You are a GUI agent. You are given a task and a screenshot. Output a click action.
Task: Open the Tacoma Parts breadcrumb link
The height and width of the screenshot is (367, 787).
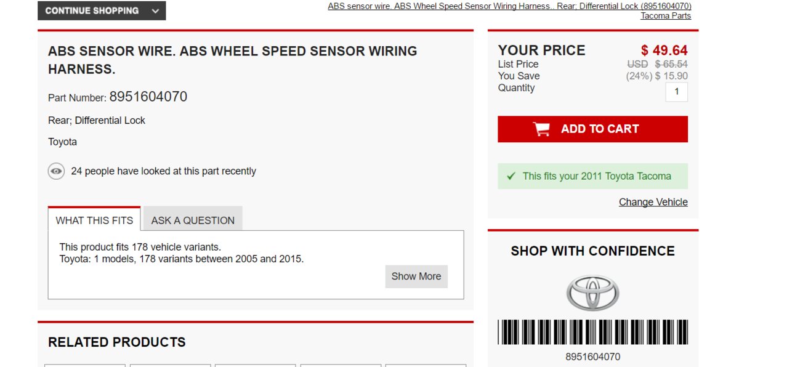(666, 16)
